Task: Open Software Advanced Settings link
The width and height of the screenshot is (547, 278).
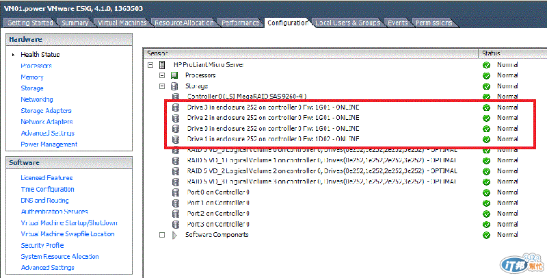Action: [x=47, y=268]
